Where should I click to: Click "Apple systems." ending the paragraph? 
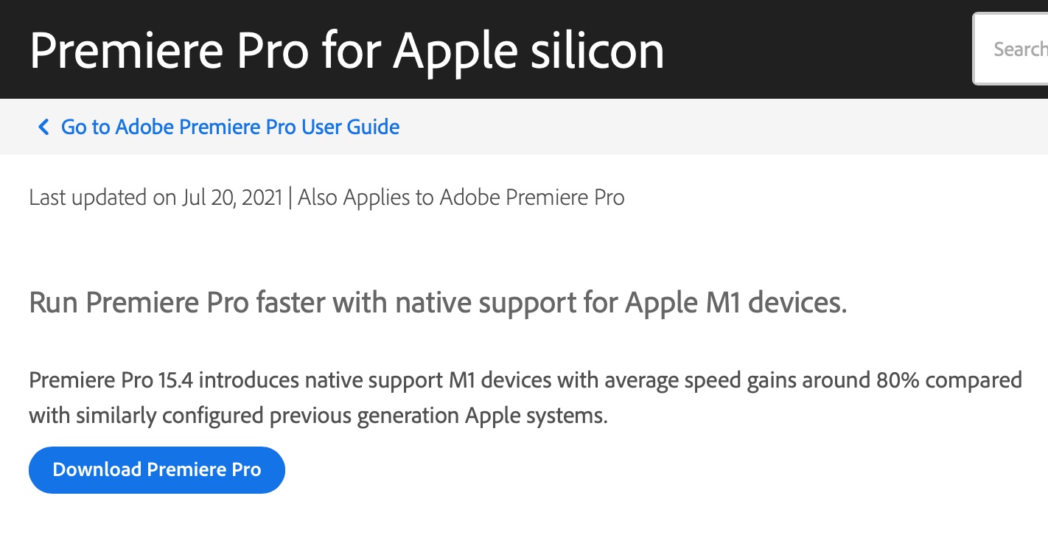(537, 416)
